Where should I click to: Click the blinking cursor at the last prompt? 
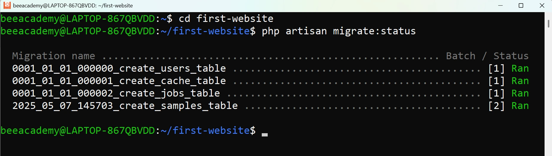point(265,135)
